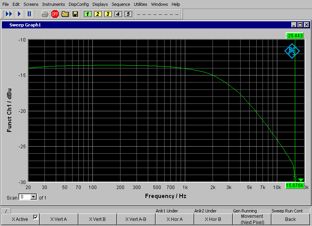Minimize the Sweep Graph1 window
This screenshot has height=226, width=312.
[x=294, y=25]
